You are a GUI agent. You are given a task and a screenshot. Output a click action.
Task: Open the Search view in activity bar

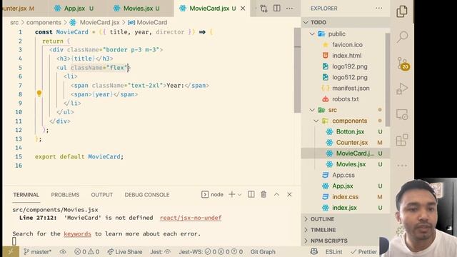point(402,37)
